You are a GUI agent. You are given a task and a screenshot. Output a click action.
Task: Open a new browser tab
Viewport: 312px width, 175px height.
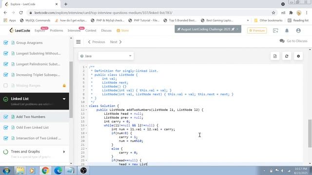coord(66,4)
